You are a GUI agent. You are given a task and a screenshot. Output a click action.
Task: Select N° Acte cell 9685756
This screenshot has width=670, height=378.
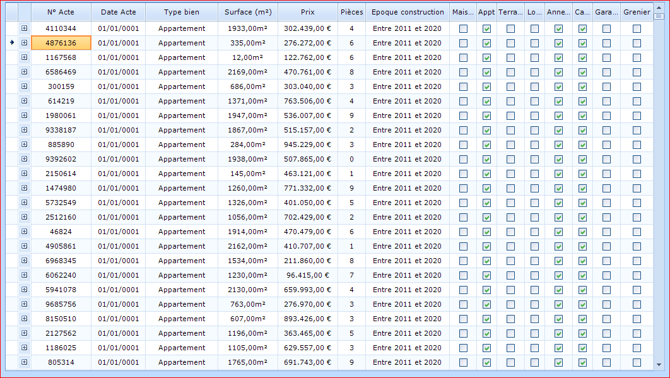pyautogui.click(x=61, y=304)
